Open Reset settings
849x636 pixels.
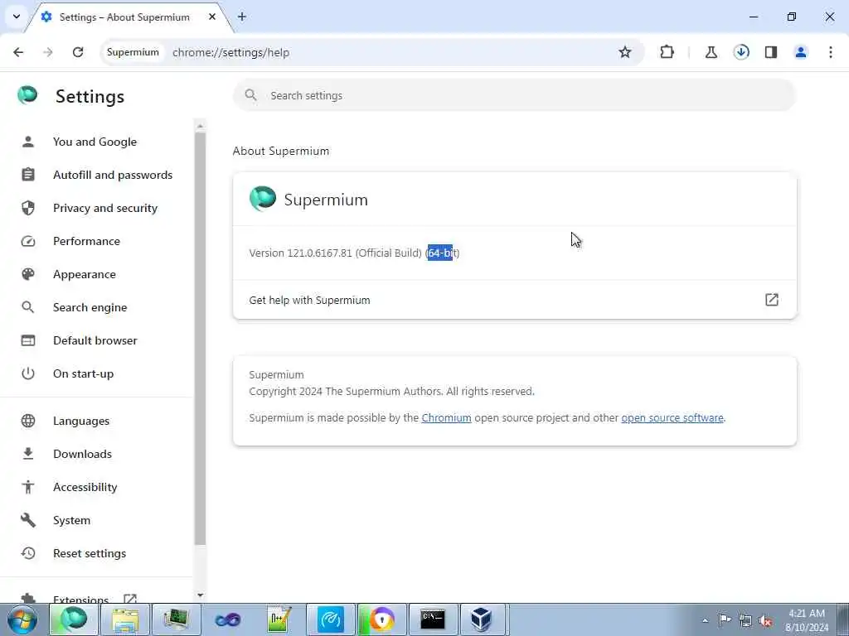pyautogui.click(x=96, y=553)
